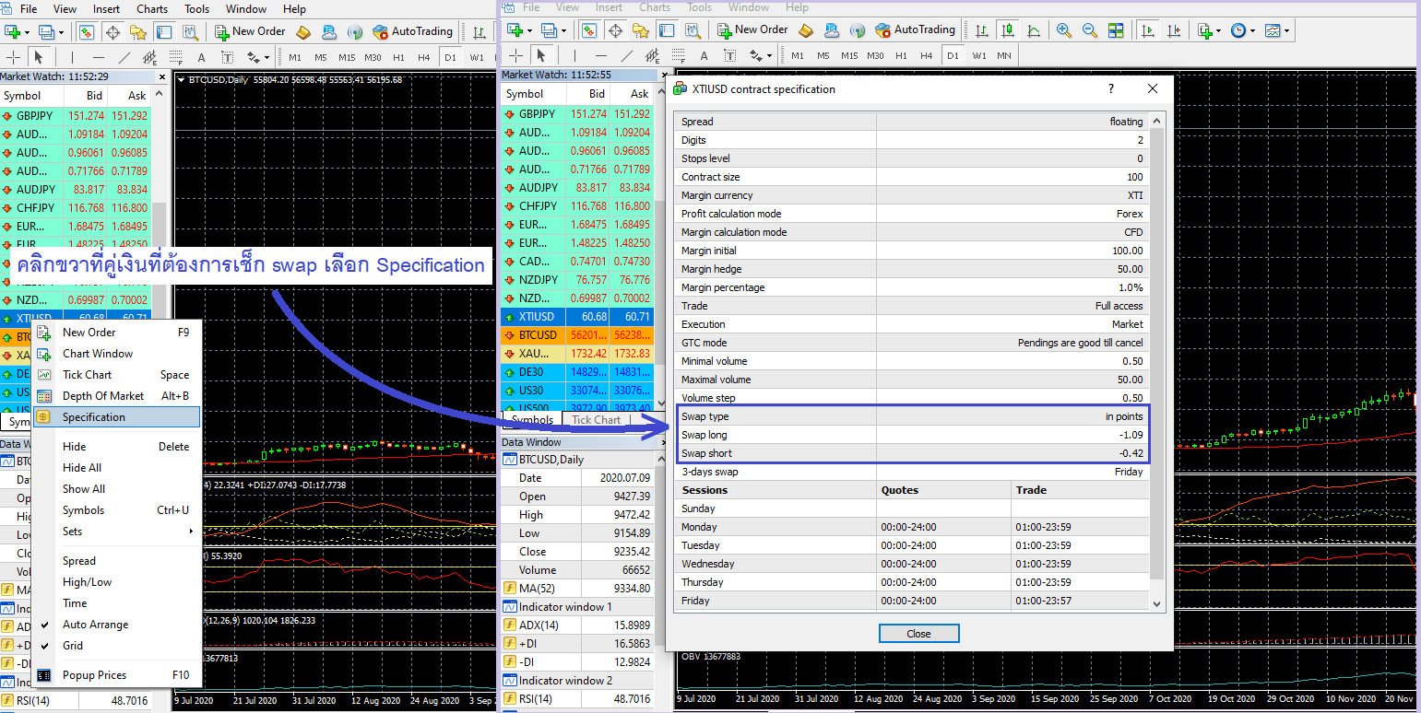
Task: Select the Line Chart toolbar icon
Action: coord(1033,30)
